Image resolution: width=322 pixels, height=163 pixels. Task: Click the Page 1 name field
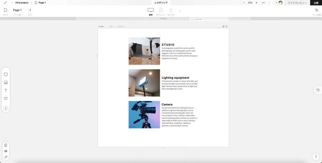17,10
